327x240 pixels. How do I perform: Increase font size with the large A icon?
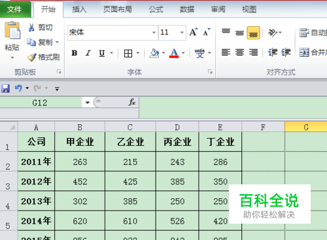(194, 32)
